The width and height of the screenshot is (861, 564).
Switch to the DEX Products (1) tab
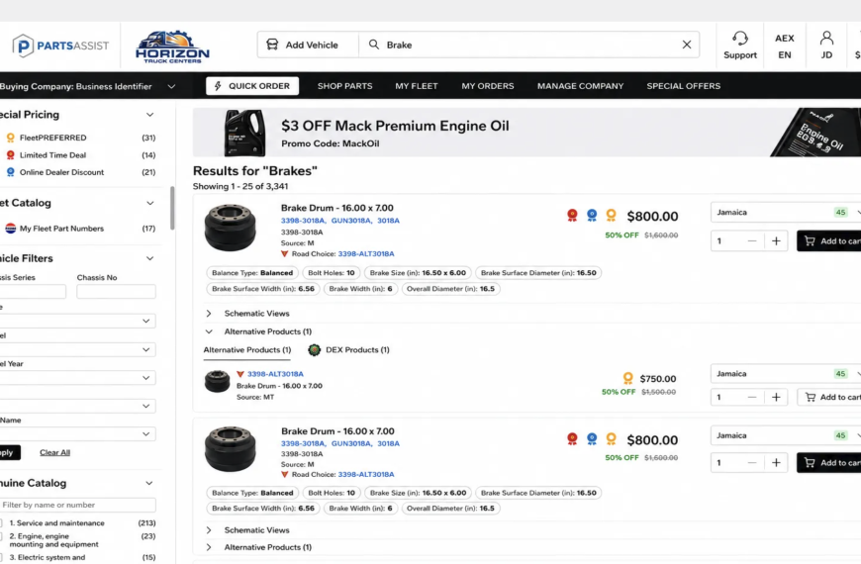tap(349, 350)
